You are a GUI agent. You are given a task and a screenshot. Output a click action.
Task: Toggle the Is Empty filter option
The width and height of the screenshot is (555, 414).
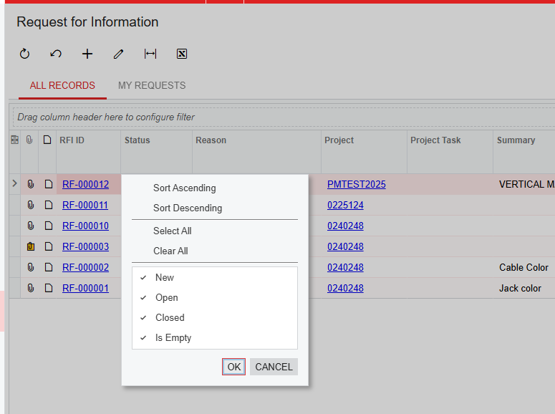click(173, 337)
